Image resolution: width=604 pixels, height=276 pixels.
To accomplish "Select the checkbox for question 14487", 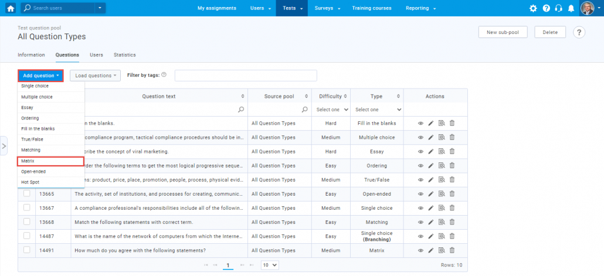I will coord(27,236).
